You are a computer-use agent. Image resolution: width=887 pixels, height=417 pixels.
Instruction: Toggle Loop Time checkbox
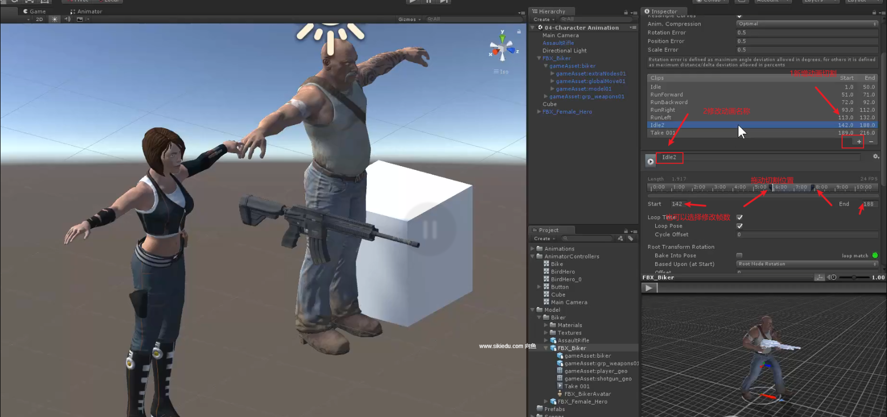click(x=740, y=217)
